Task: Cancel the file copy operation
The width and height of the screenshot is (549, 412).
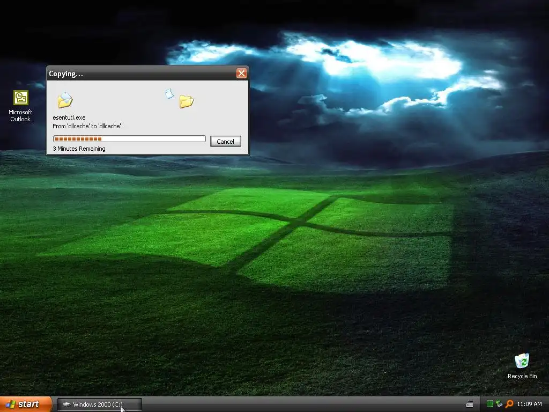Action: [226, 142]
